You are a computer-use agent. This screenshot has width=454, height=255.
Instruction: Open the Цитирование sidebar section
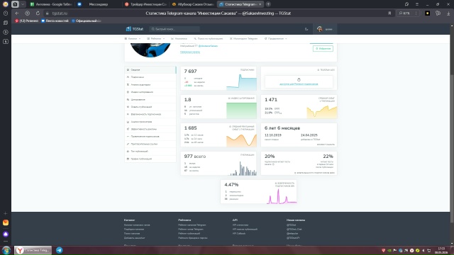coord(150,99)
